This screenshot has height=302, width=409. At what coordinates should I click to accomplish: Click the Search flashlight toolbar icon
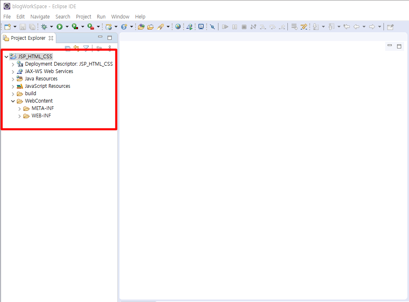161,27
